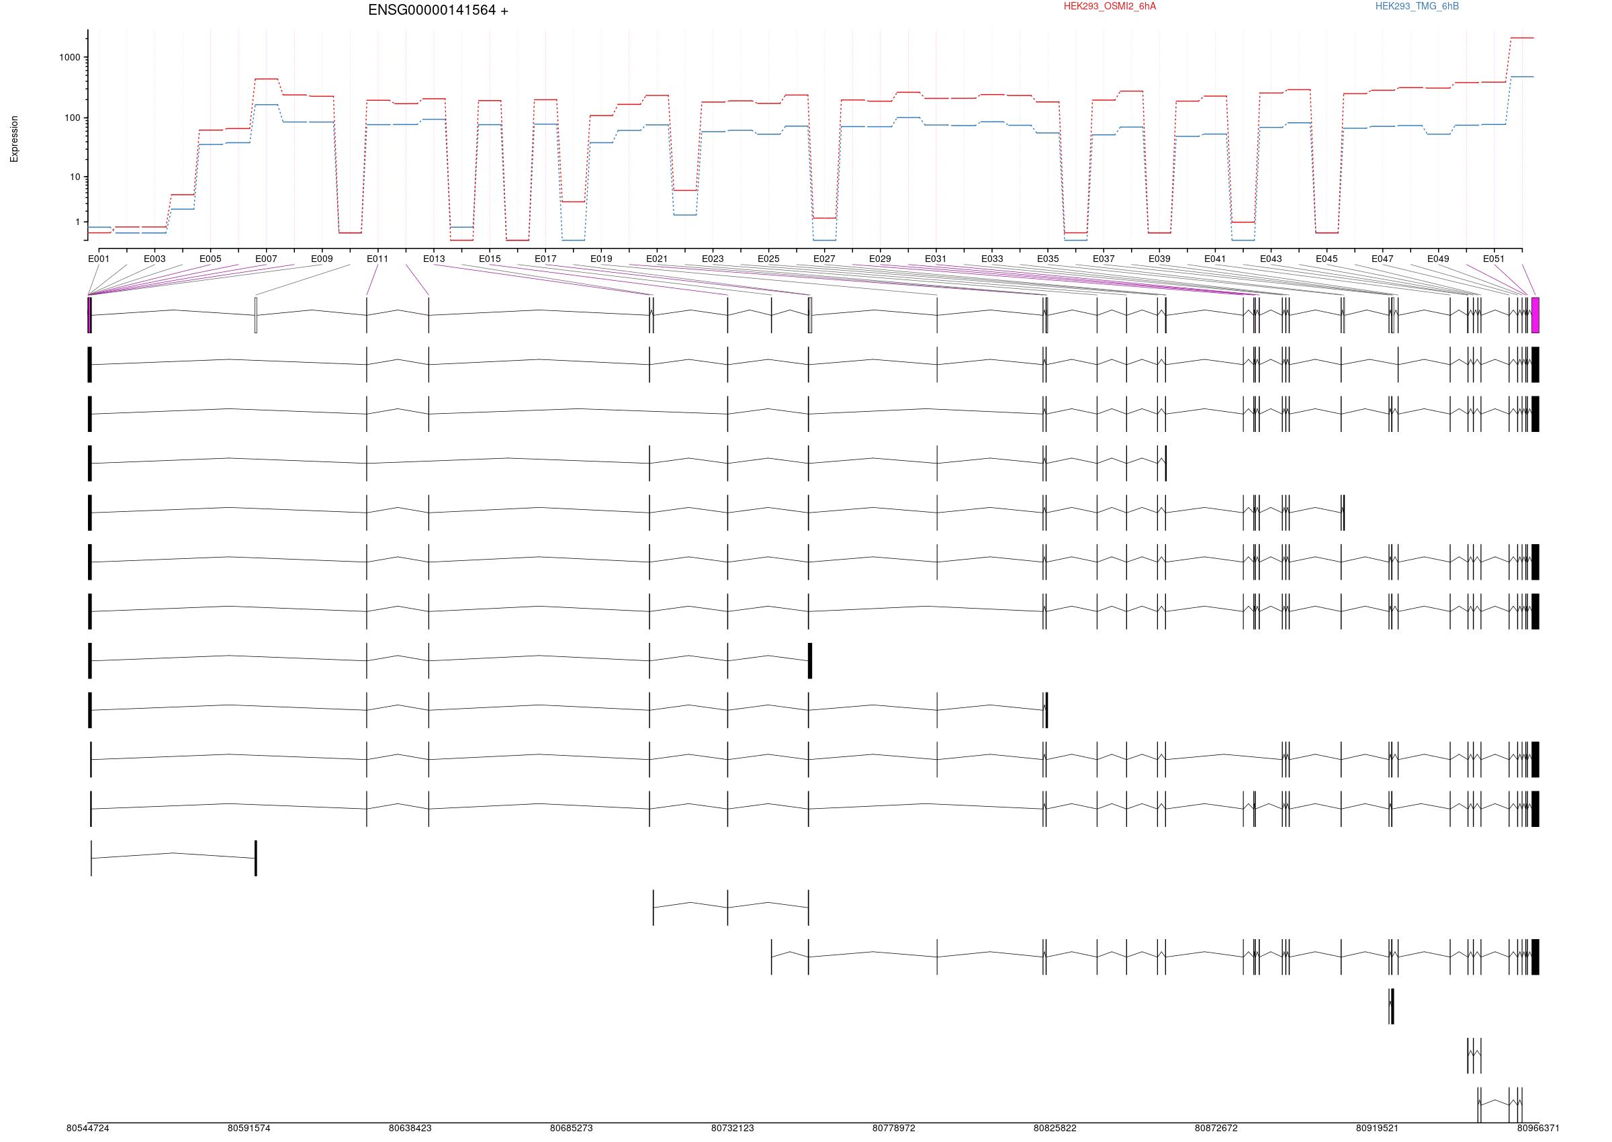Viewport: 1612px width, 1142px height.
Task: Click red expression peak above E007
Action: point(266,79)
